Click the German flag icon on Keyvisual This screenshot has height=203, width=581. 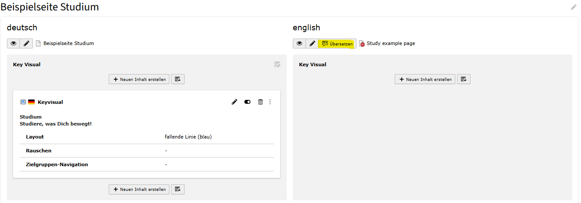pos(31,102)
